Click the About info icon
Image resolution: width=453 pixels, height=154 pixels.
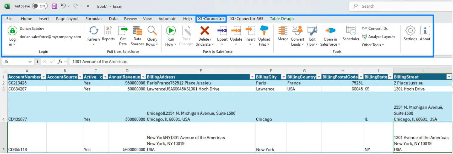coord(425,31)
